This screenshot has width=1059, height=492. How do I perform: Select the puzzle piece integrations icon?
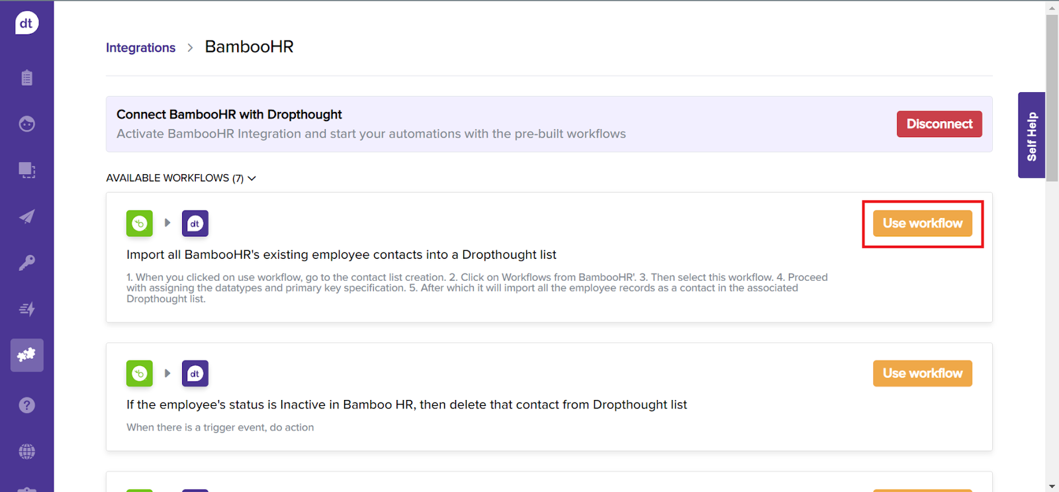click(26, 355)
